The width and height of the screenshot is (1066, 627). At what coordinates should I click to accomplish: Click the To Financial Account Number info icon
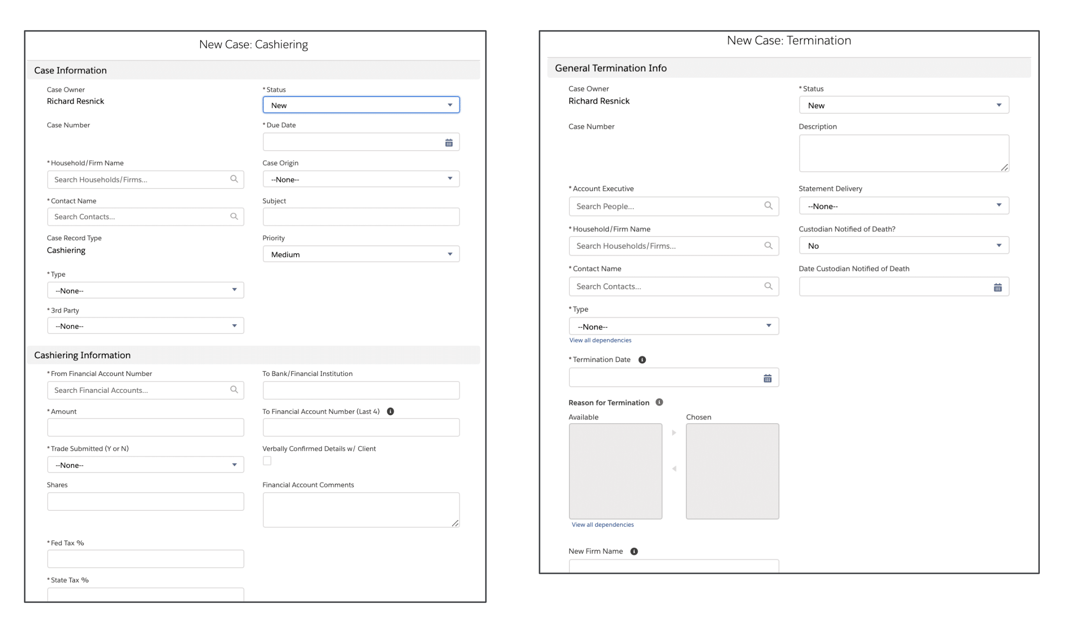(390, 411)
